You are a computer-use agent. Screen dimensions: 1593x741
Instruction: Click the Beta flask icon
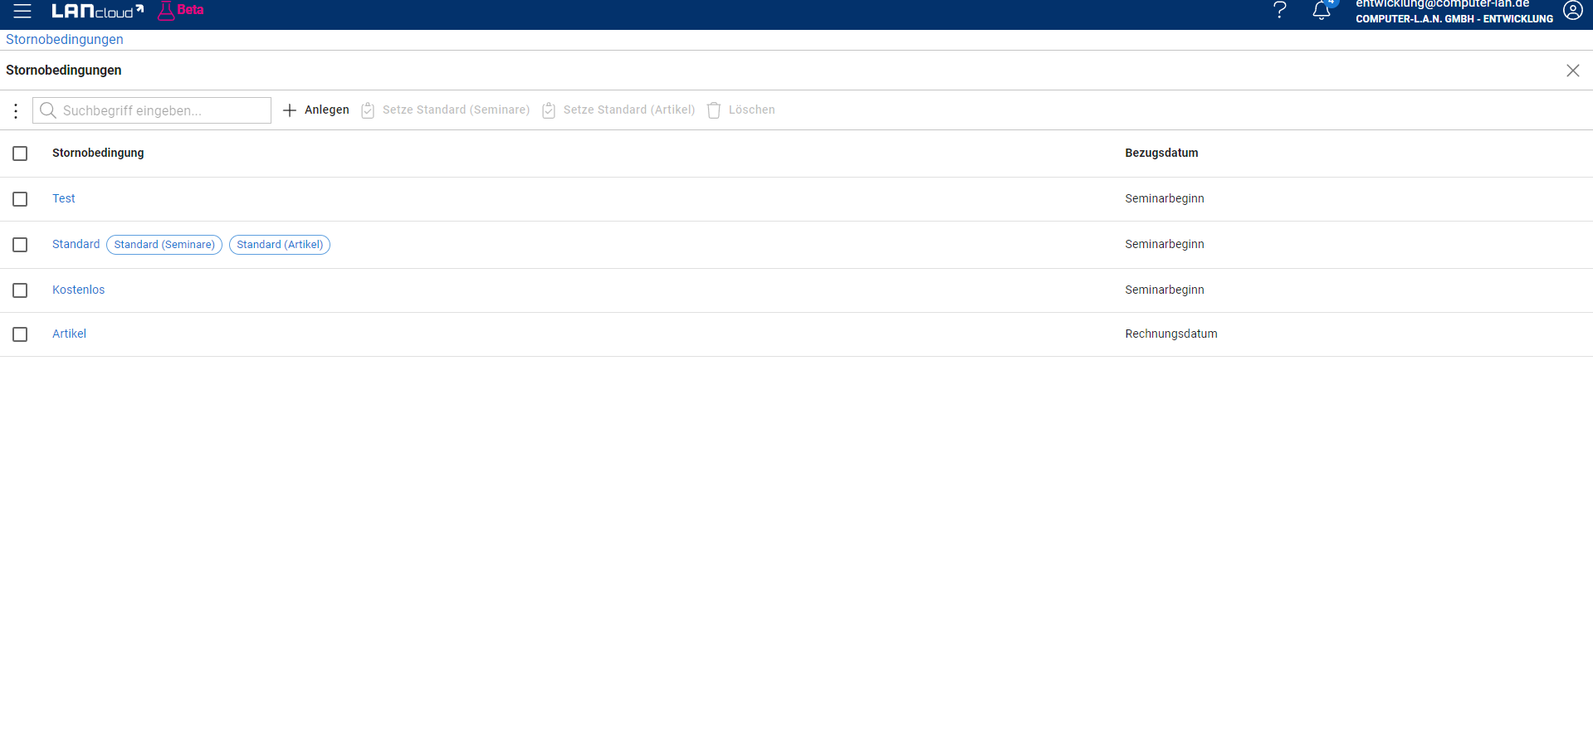click(166, 11)
